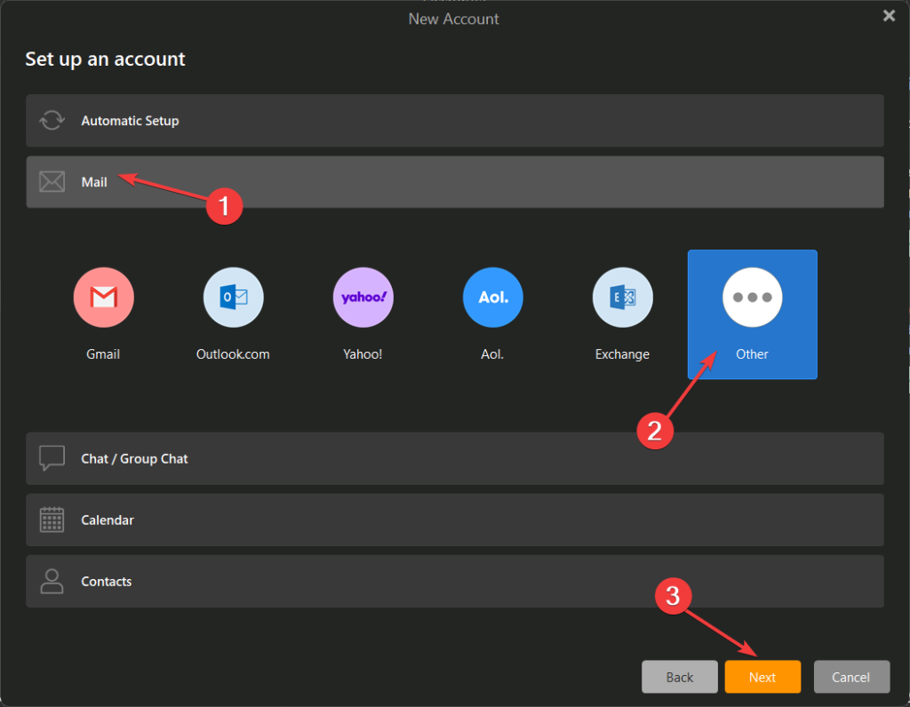The width and height of the screenshot is (910, 707).
Task: Close the New Account dialog
Action: 888,15
